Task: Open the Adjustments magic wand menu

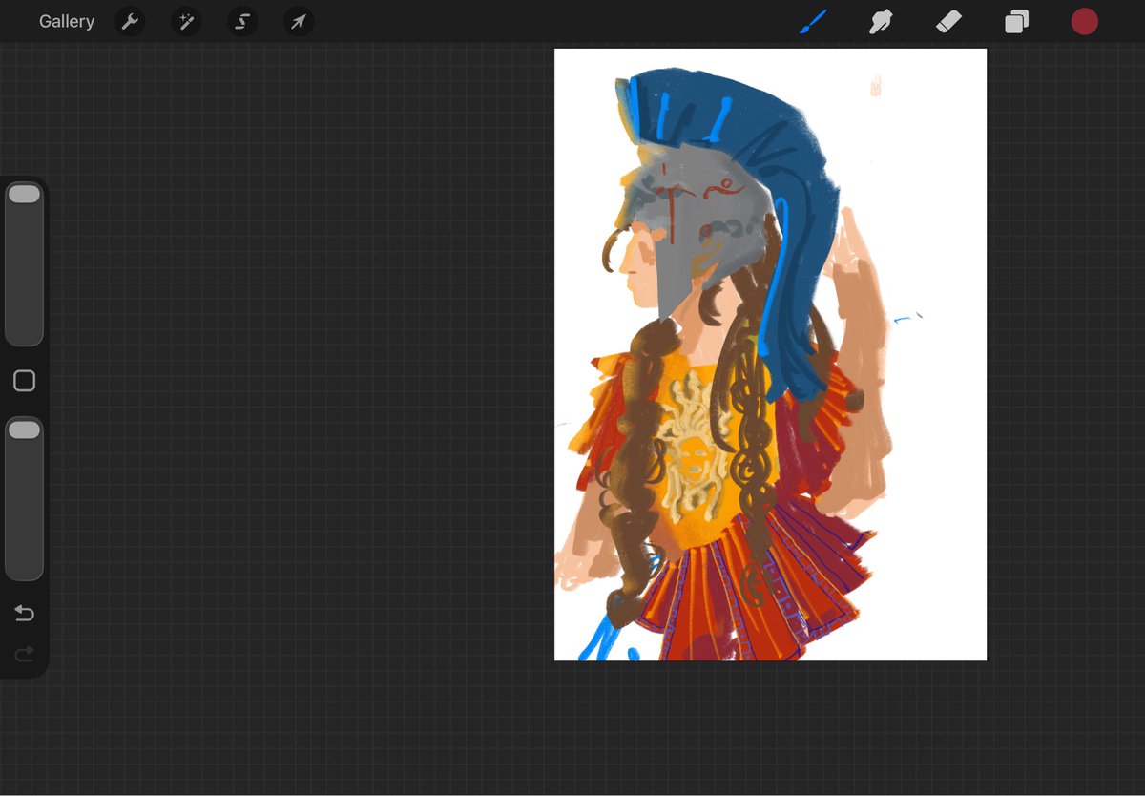Action: [186, 22]
